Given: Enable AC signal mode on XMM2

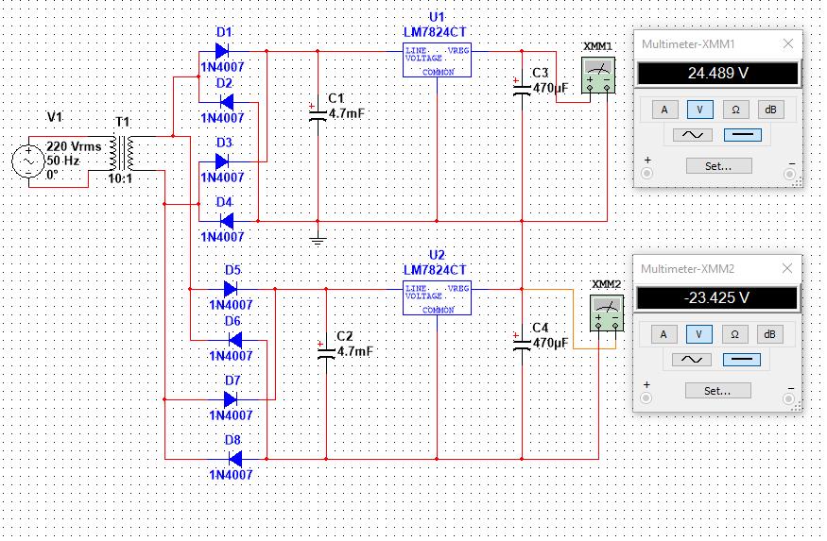Looking at the screenshot, I should pos(692,360).
